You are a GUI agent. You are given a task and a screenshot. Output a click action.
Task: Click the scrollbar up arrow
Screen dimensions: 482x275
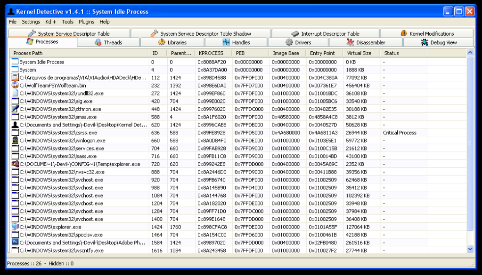[470, 53]
